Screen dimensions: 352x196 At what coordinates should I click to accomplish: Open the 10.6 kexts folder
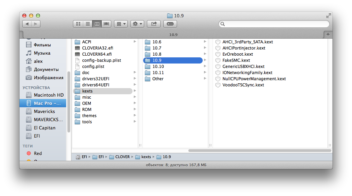click(x=157, y=42)
